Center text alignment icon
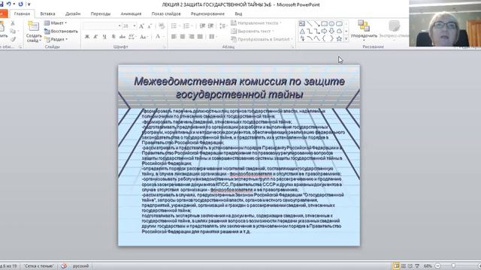 [x=183, y=37]
